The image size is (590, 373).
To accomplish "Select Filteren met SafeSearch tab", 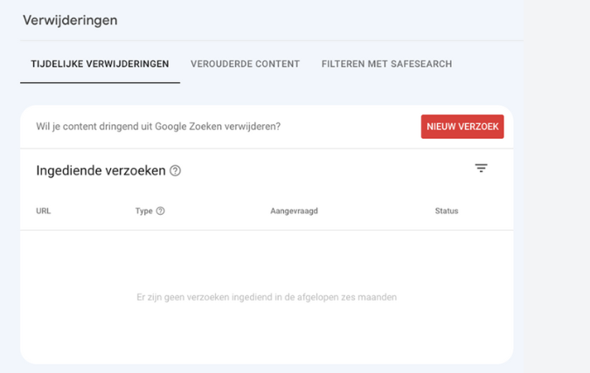I will coord(386,64).
